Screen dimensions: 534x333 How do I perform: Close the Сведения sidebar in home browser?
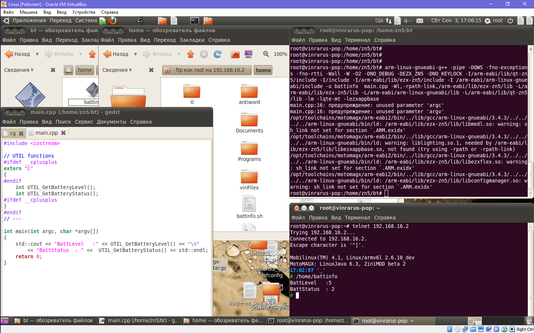click(x=151, y=70)
